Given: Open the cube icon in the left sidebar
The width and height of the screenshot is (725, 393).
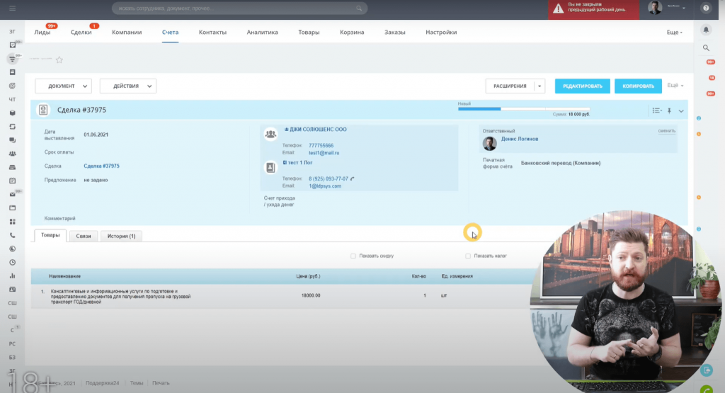Looking at the screenshot, I should 13,113.
